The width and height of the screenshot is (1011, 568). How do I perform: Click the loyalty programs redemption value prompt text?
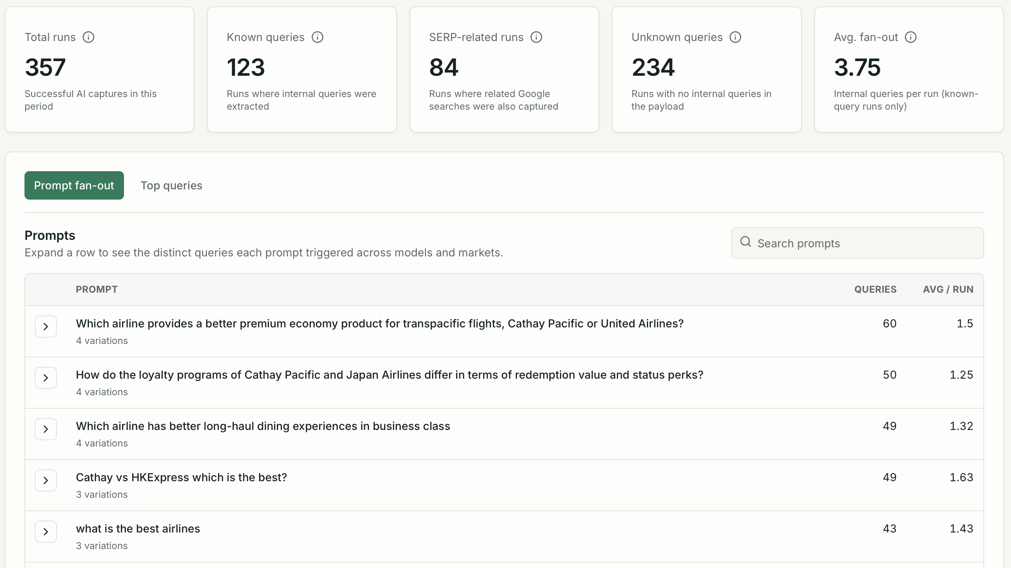click(390, 375)
